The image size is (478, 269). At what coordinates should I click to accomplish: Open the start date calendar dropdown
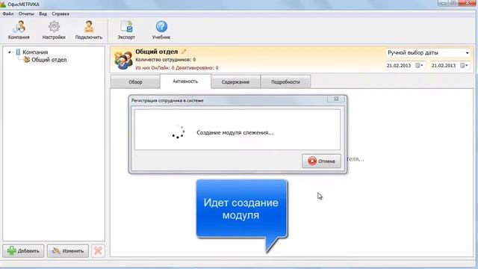click(420, 65)
